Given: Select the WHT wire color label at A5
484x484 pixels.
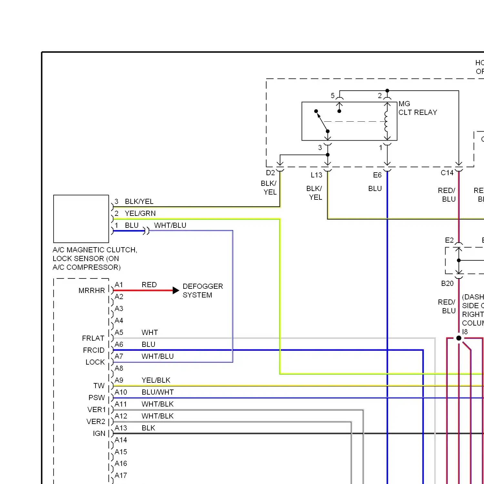Looking at the screenshot, I should coord(150,332).
